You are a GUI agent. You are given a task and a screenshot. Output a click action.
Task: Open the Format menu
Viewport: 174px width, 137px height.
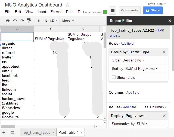tap(56, 12)
